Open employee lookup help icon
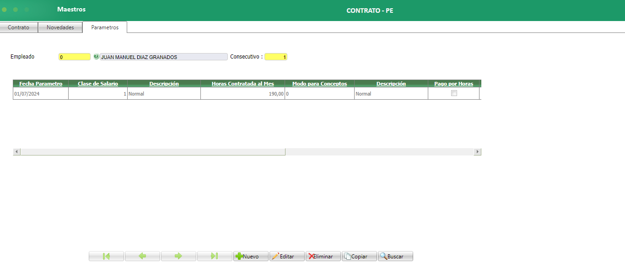Image resolution: width=625 pixels, height=268 pixels. coord(96,57)
